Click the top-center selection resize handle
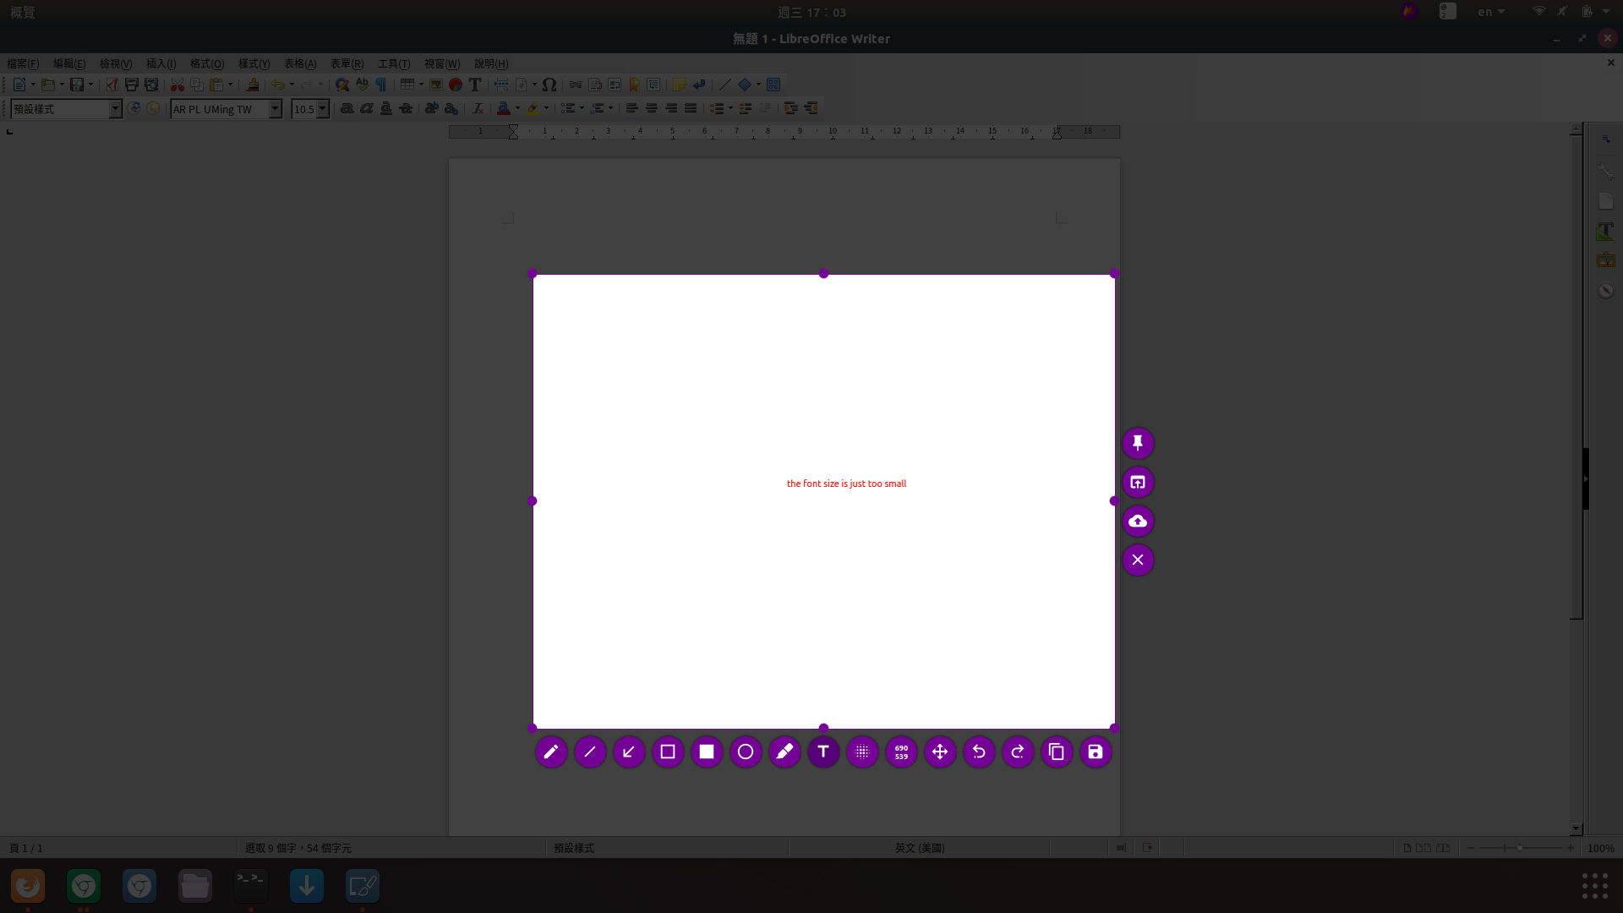1623x913 pixels. (x=823, y=274)
